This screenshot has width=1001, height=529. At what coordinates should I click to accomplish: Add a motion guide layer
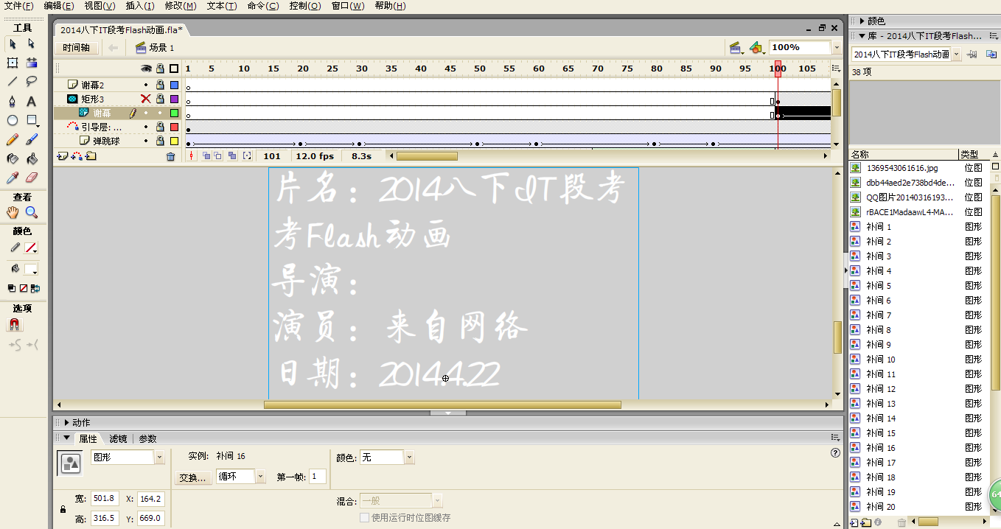76,155
